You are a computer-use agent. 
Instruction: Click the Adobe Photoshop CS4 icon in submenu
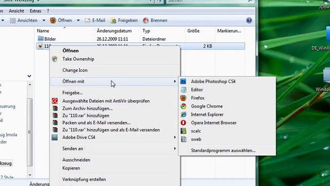tap(184, 82)
